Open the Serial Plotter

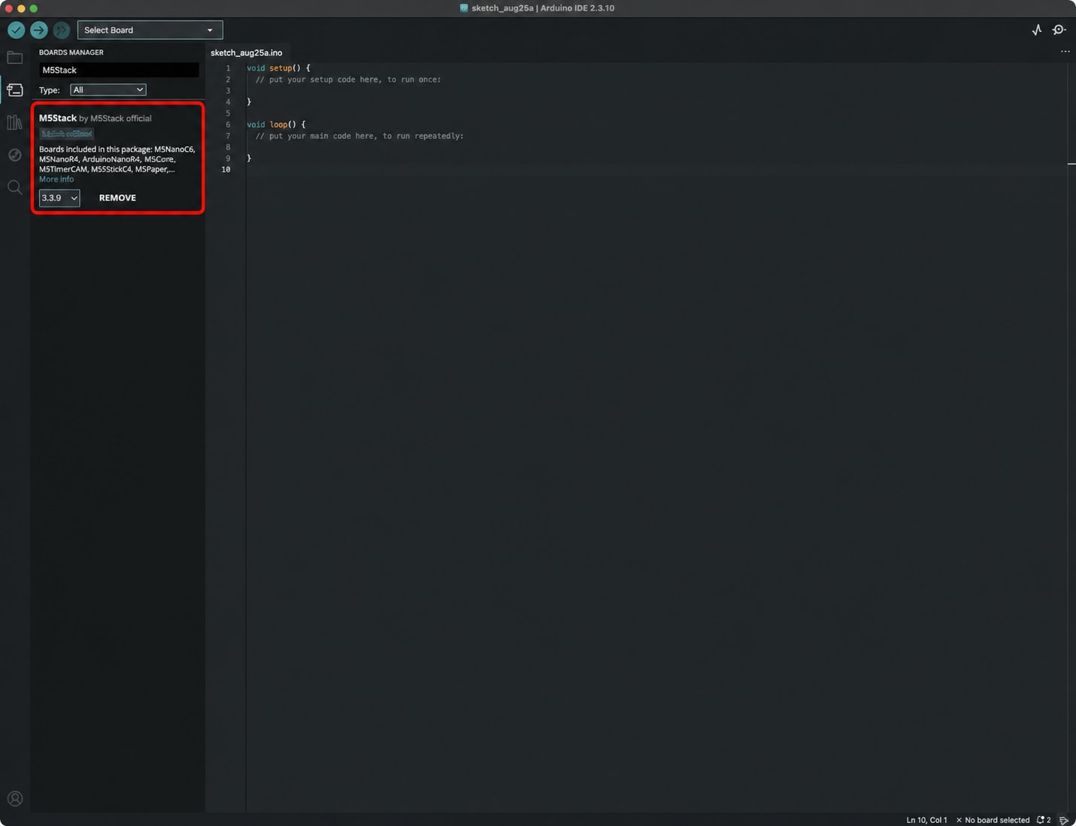pyautogui.click(x=1037, y=30)
